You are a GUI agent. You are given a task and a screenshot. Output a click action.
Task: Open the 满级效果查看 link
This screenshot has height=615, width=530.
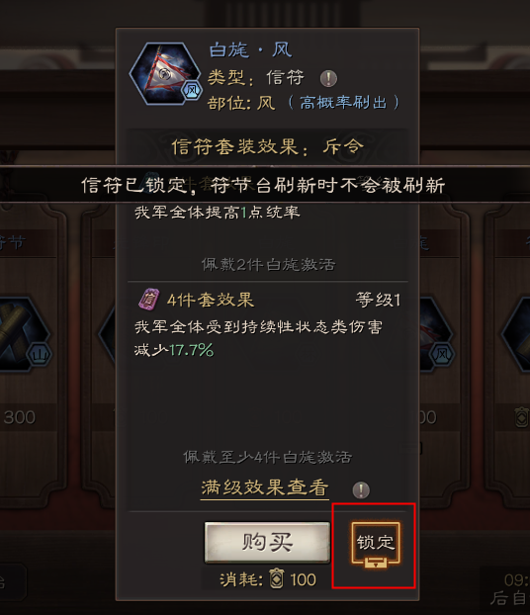[x=265, y=488]
